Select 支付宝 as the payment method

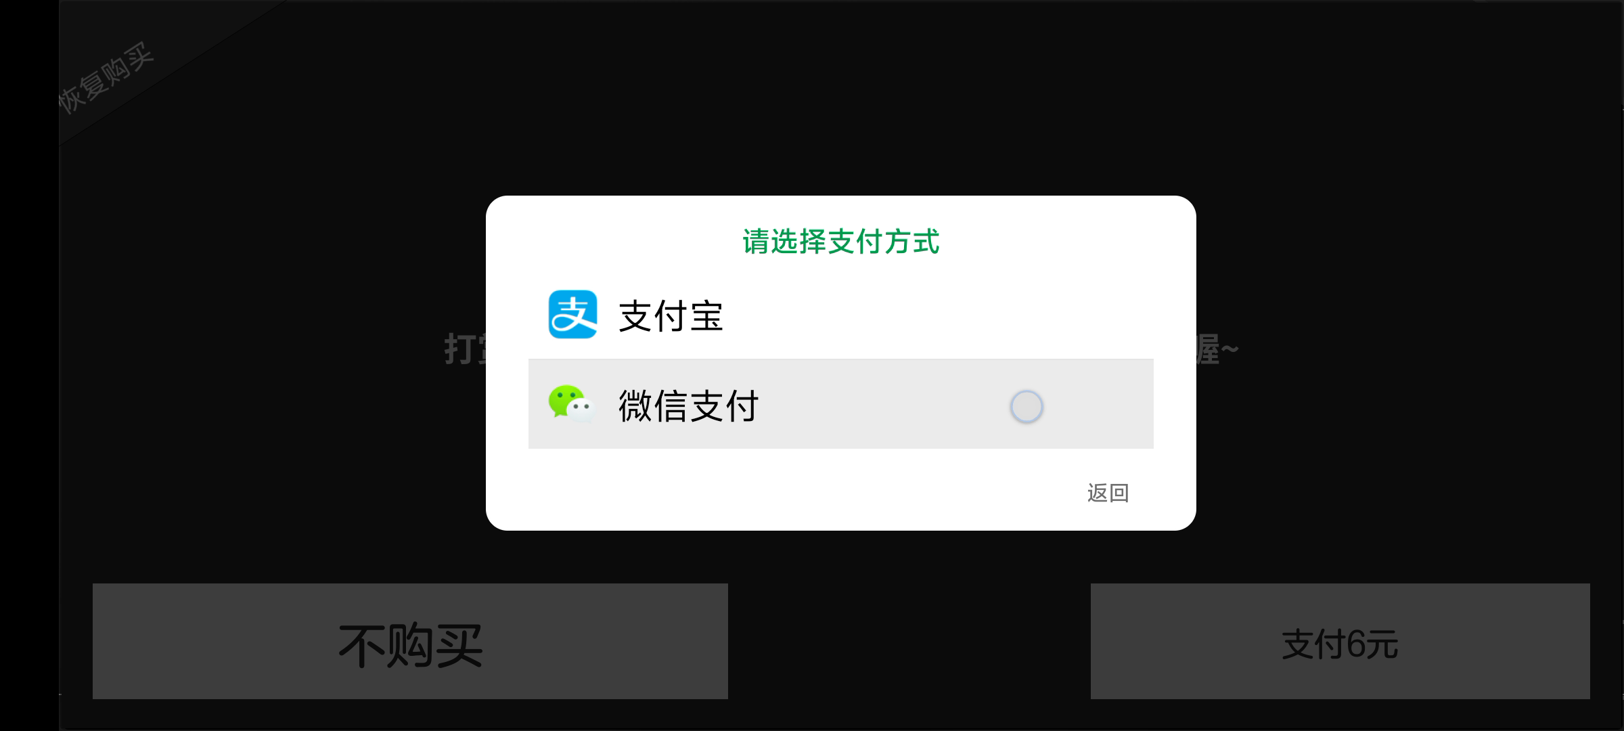coord(840,315)
